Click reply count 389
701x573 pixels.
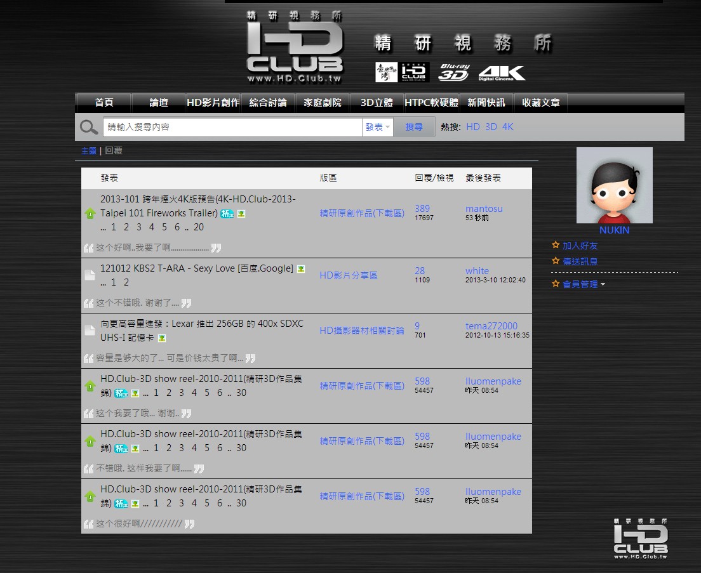coord(422,209)
